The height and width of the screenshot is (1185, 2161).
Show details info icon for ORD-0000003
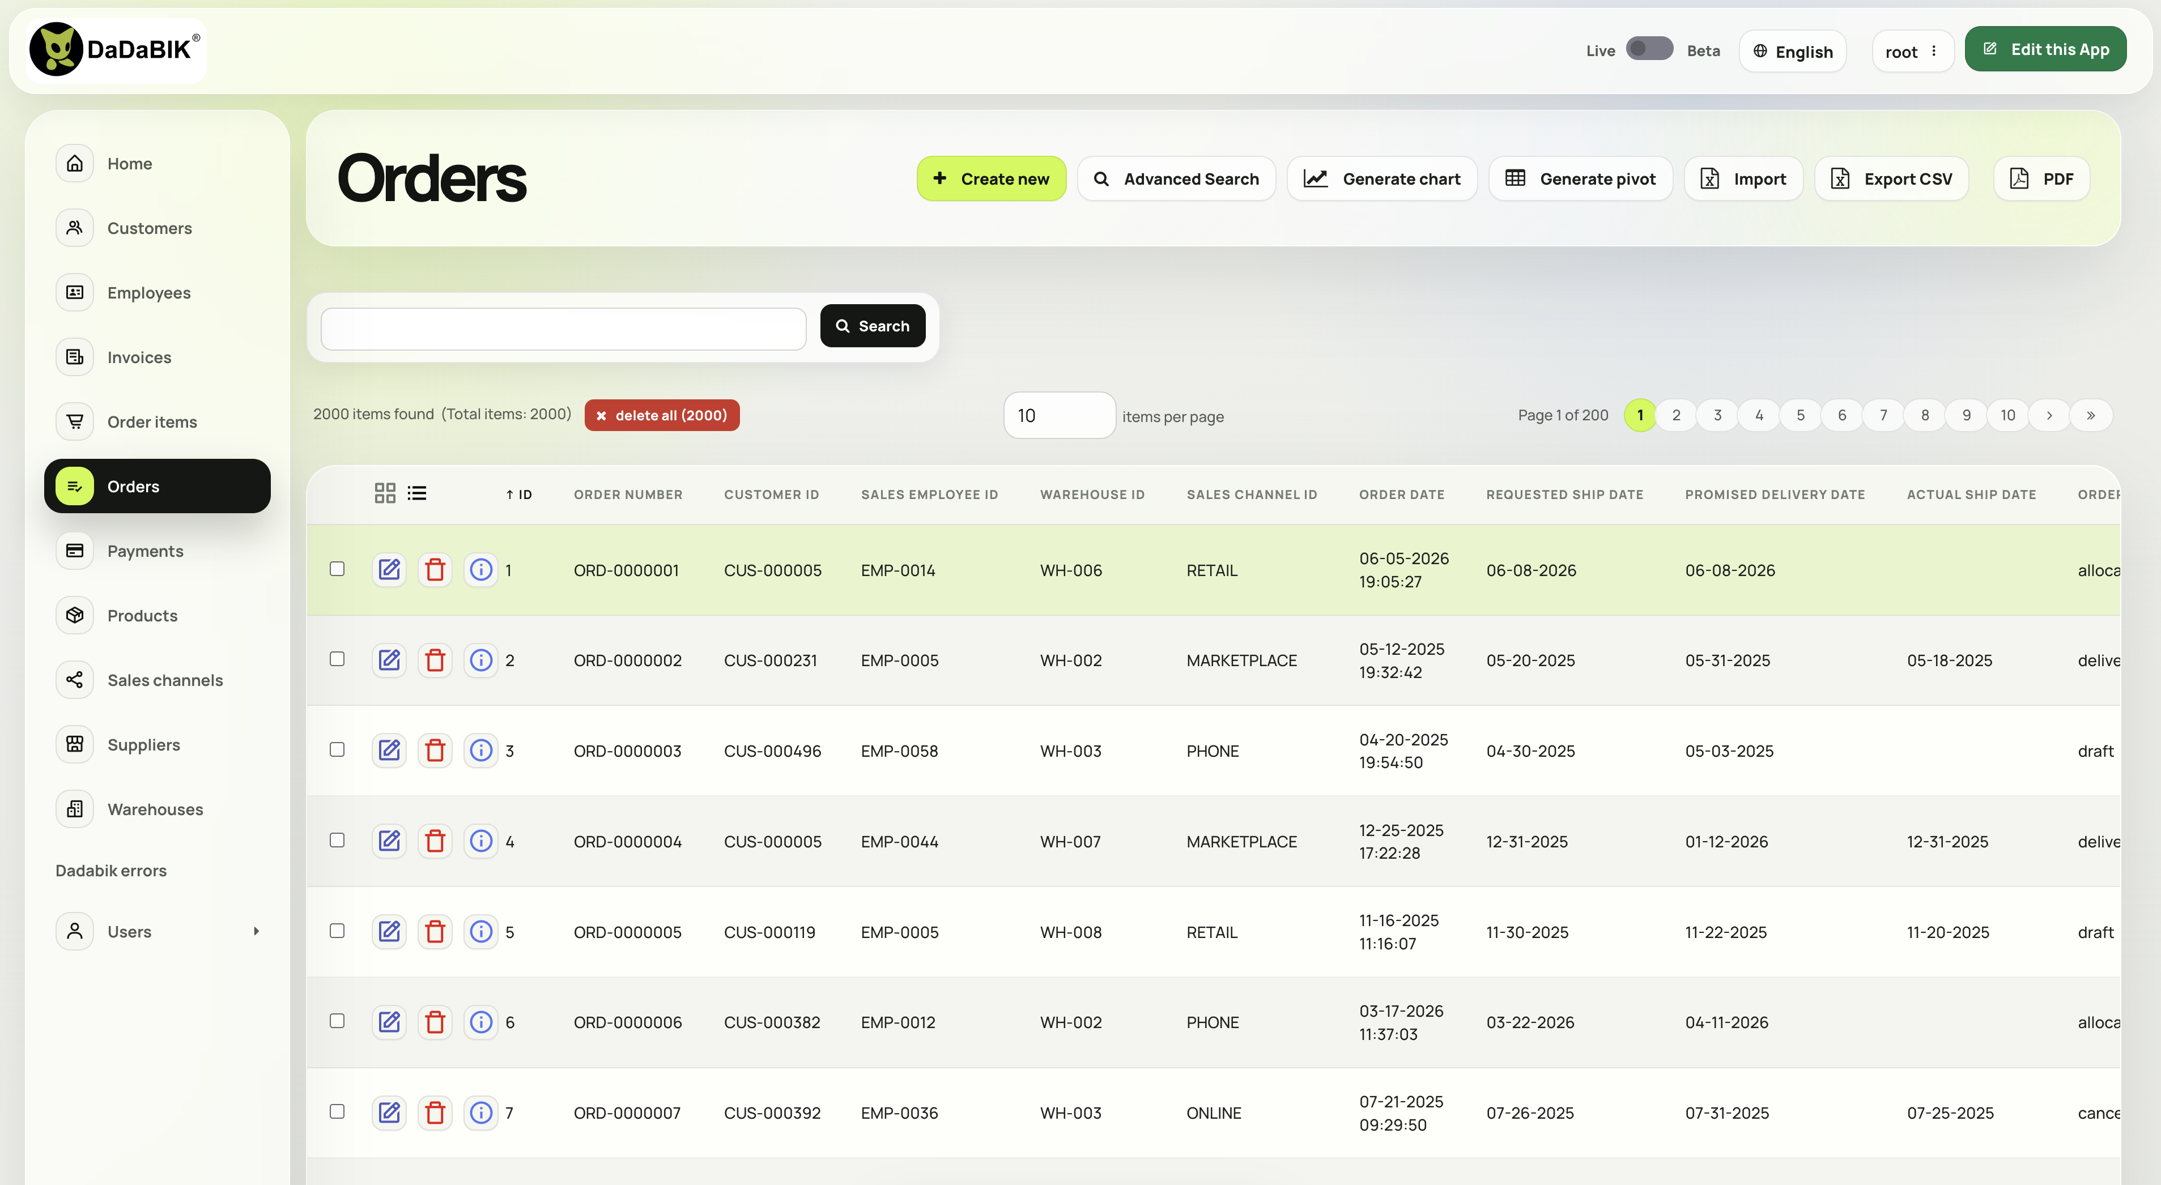coord(480,750)
